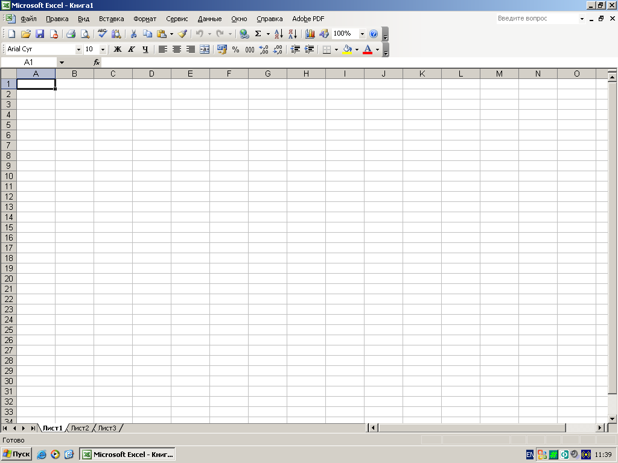Increase decimal places
This screenshot has height=463, width=618.
click(264, 49)
